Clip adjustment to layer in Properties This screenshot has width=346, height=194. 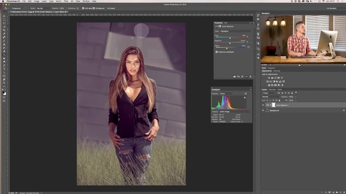(234, 77)
